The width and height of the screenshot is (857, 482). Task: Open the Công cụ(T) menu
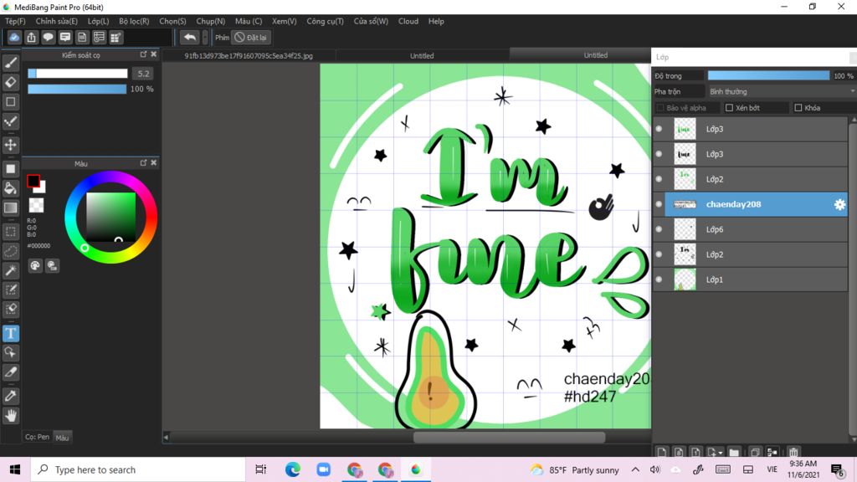[326, 21]
